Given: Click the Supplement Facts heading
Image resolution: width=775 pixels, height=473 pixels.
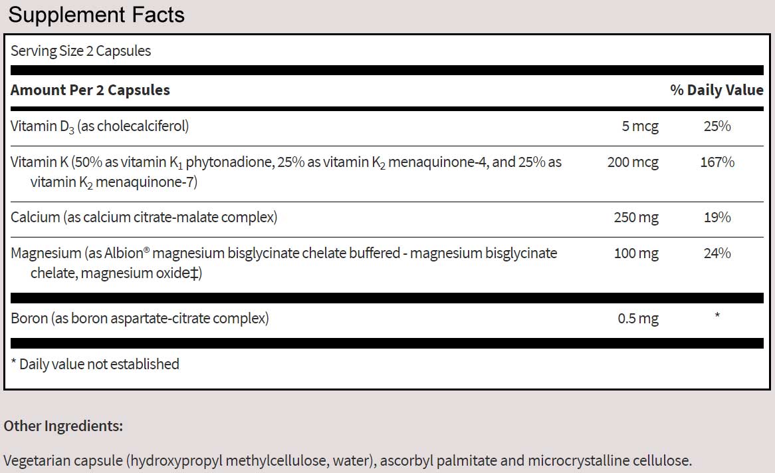Looking at the screenshot, I should click(96, 15).
